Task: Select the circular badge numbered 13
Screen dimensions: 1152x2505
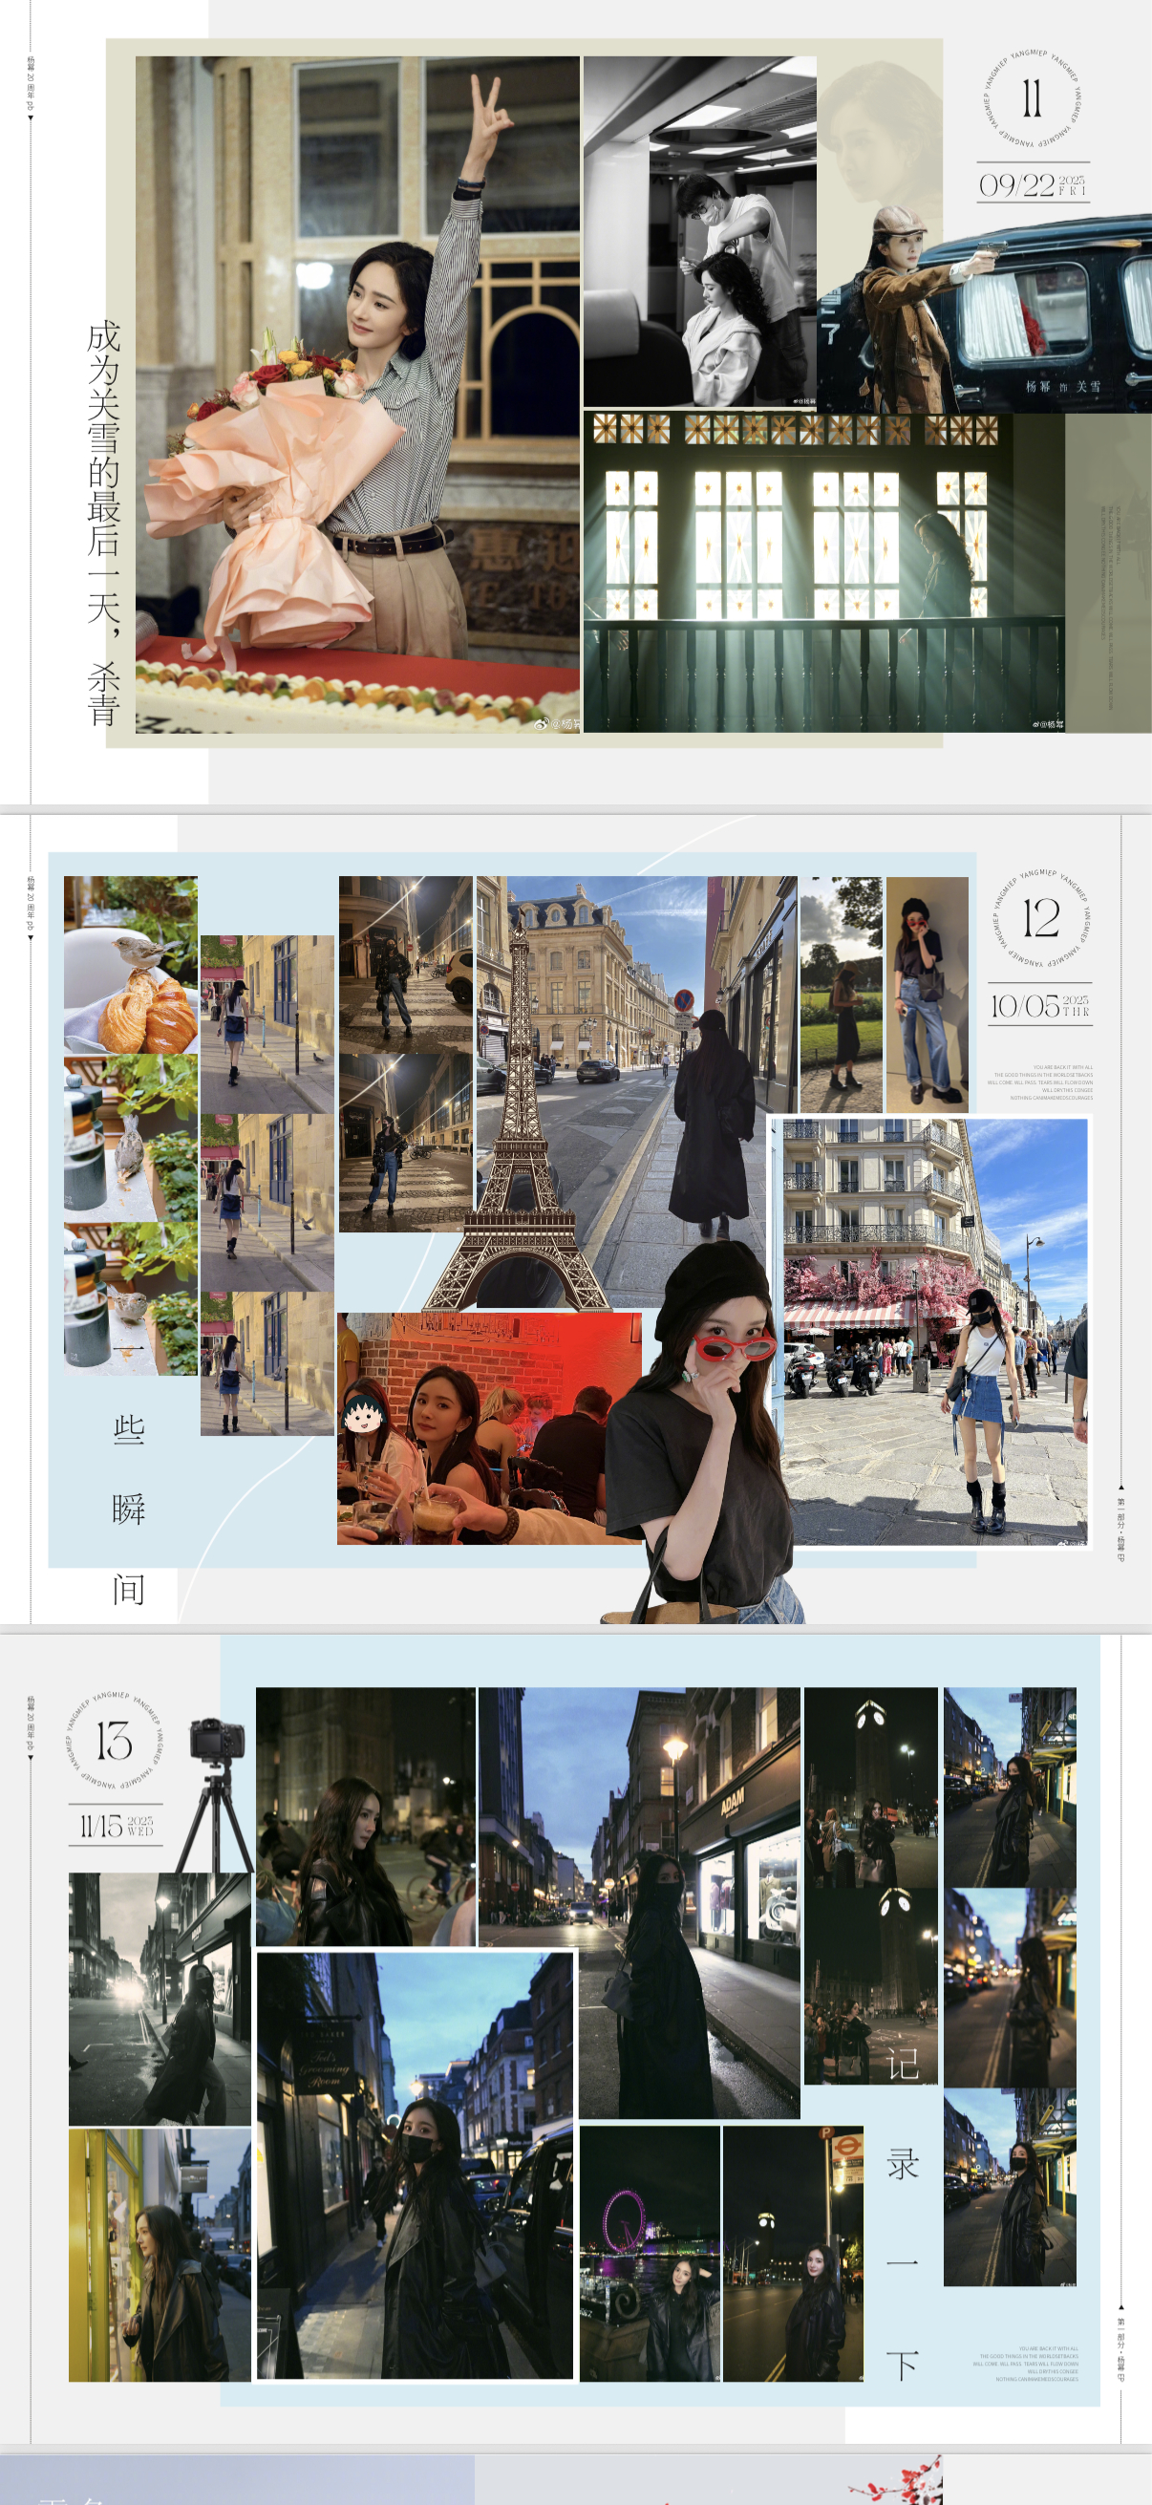Action: (x=114, y=1742)
